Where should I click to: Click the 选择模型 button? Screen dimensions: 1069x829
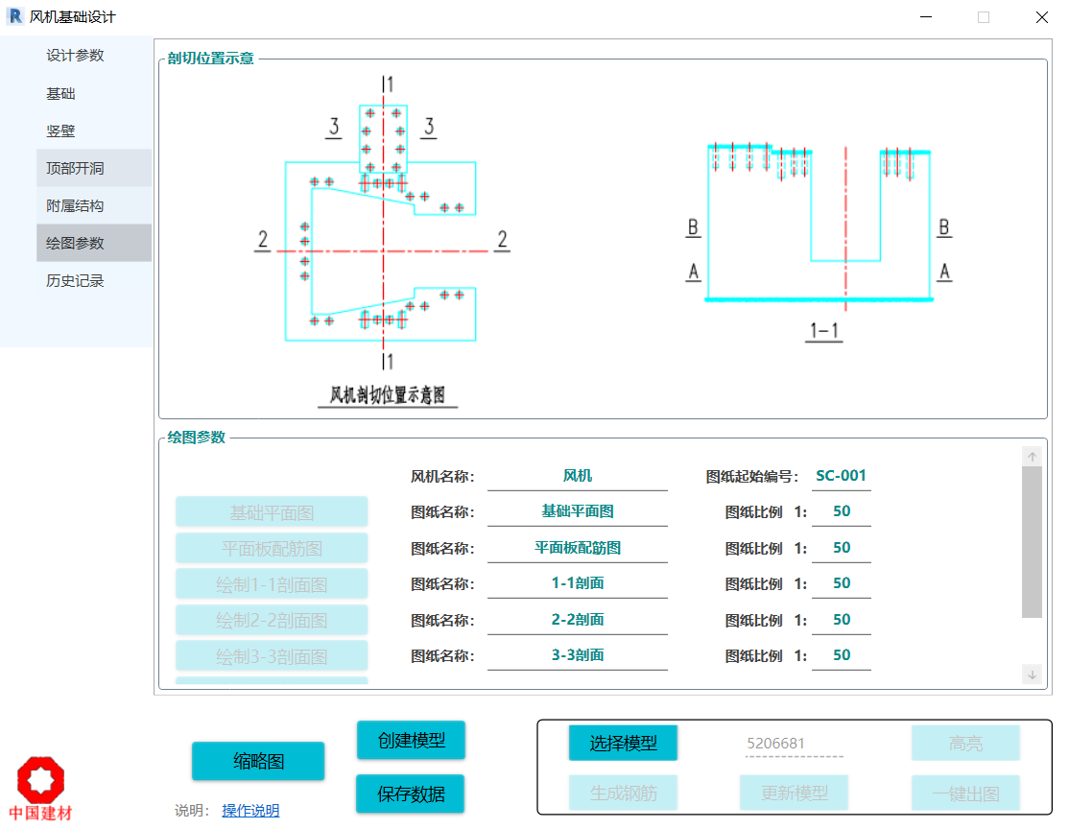[623, 743]
